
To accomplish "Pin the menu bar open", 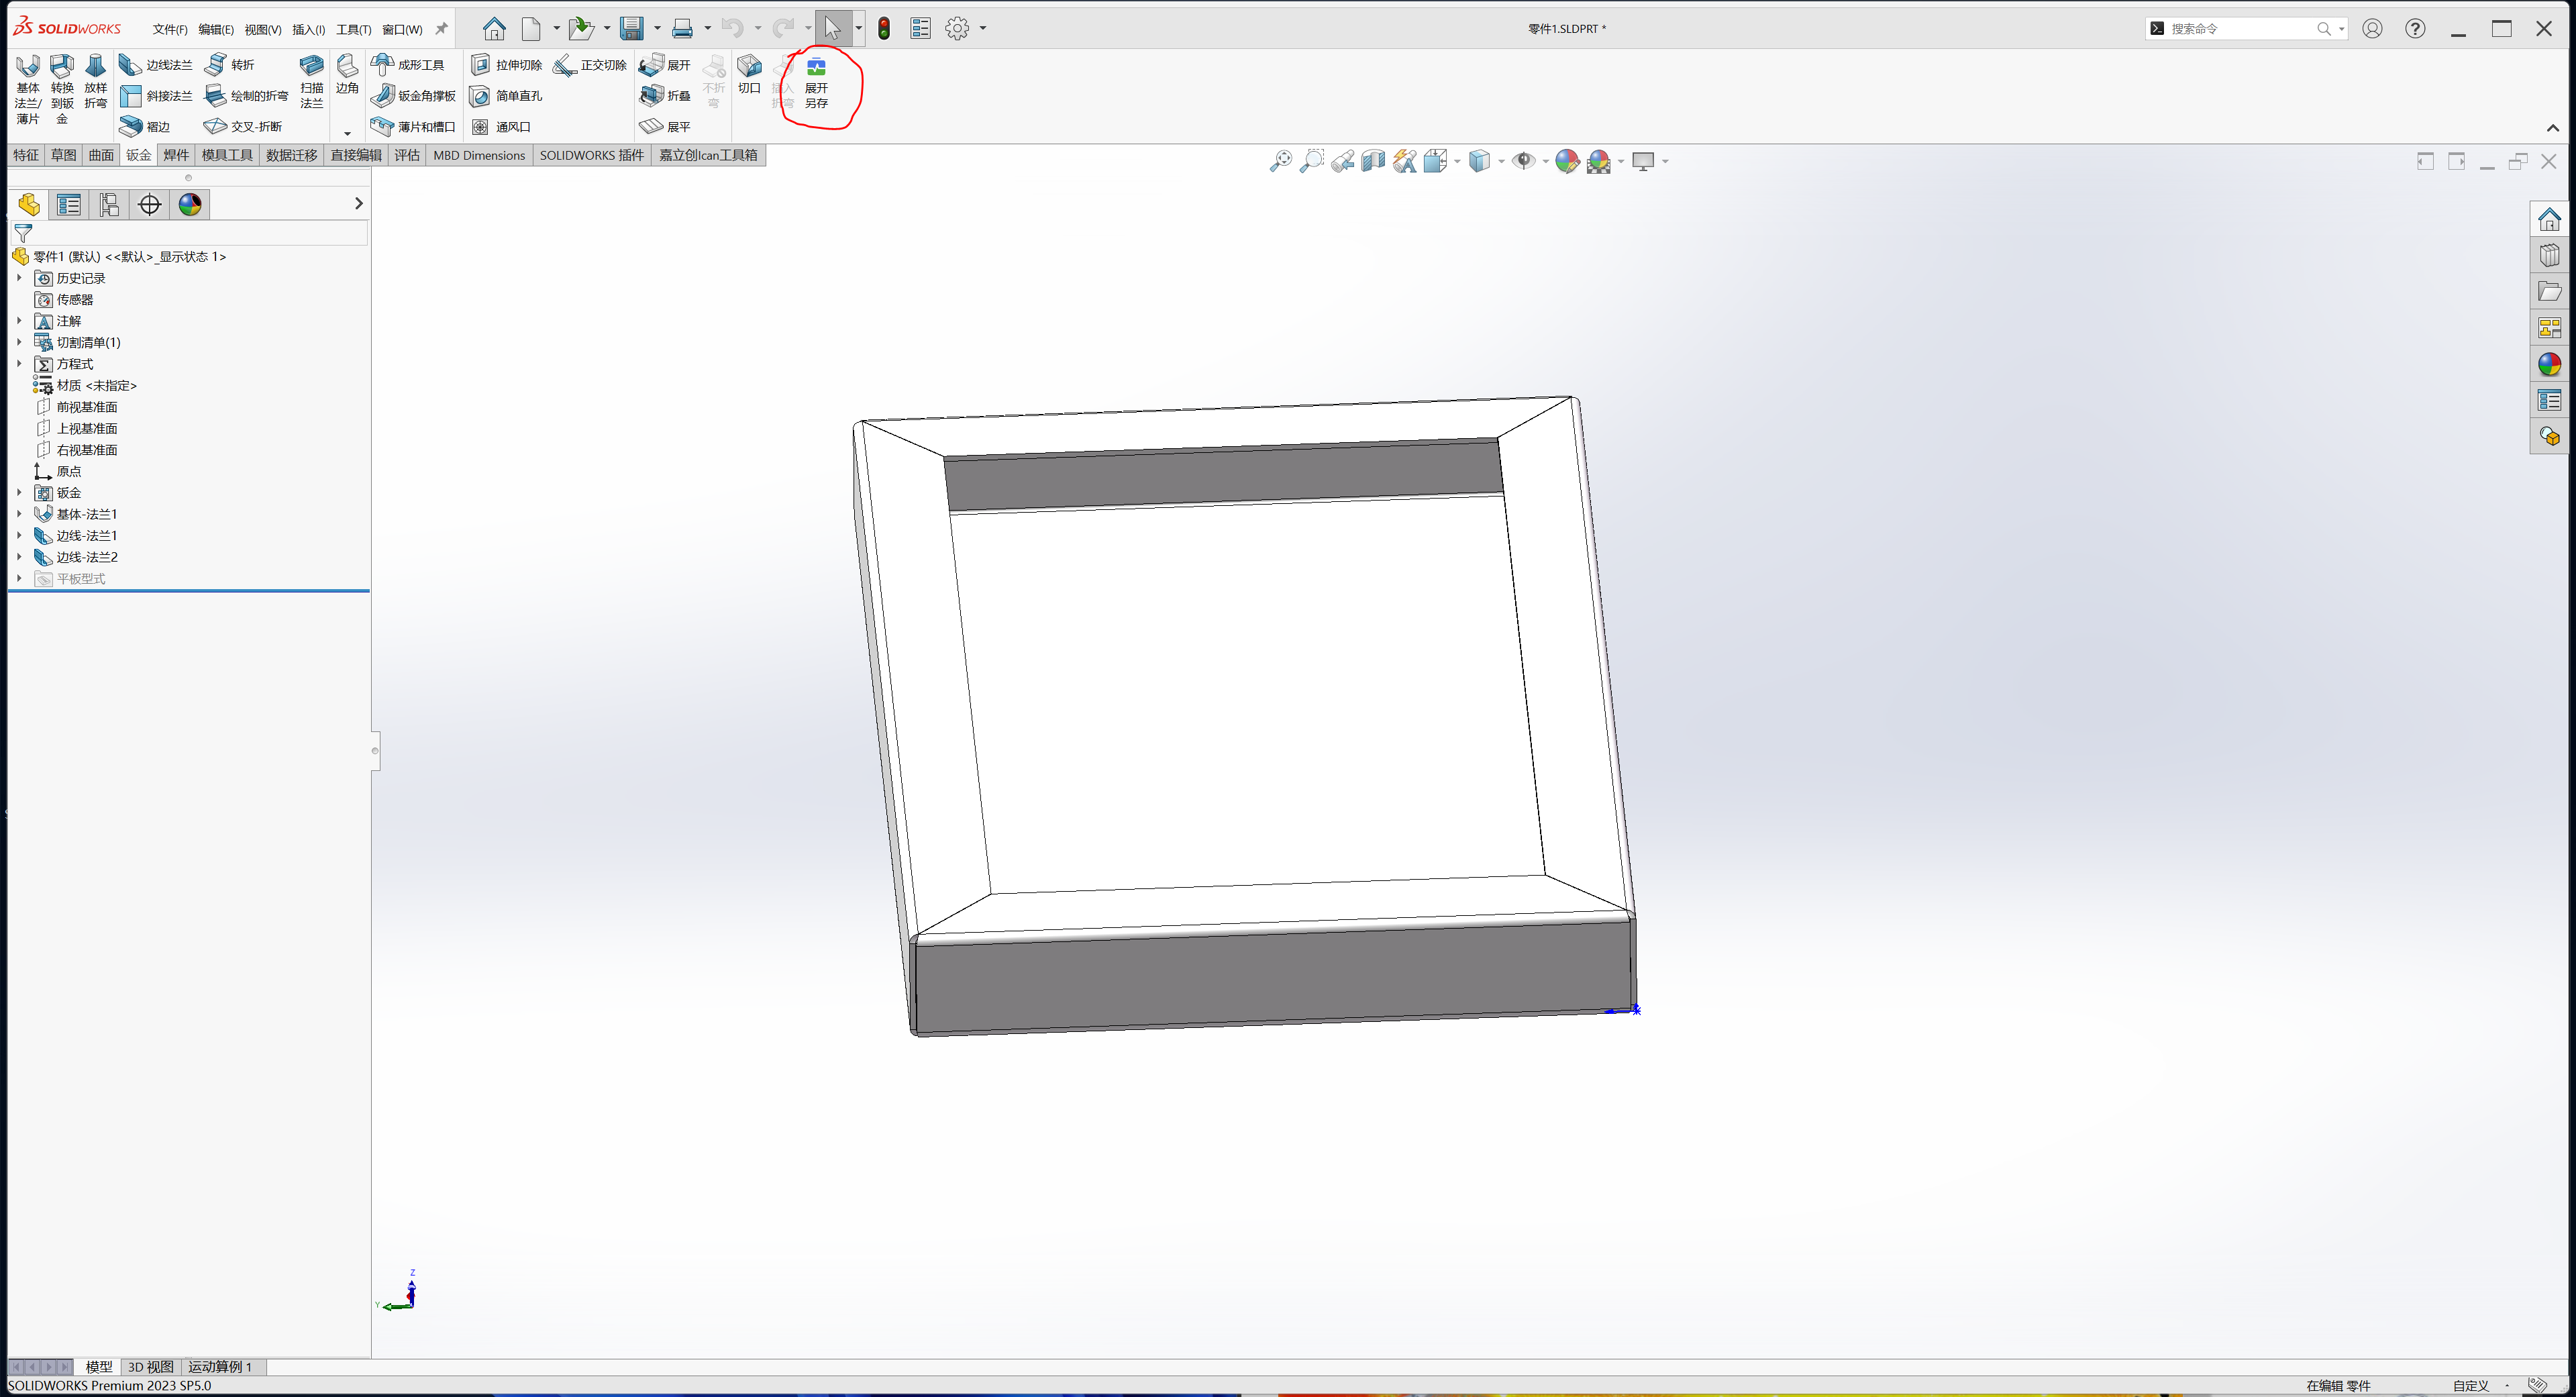I will (441, 29).
